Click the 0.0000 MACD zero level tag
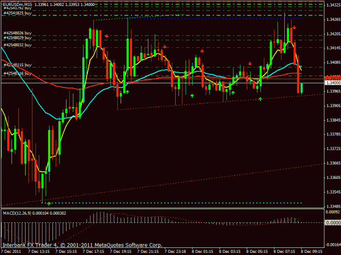This screenshot has height=255, width=341. [333, 223]
